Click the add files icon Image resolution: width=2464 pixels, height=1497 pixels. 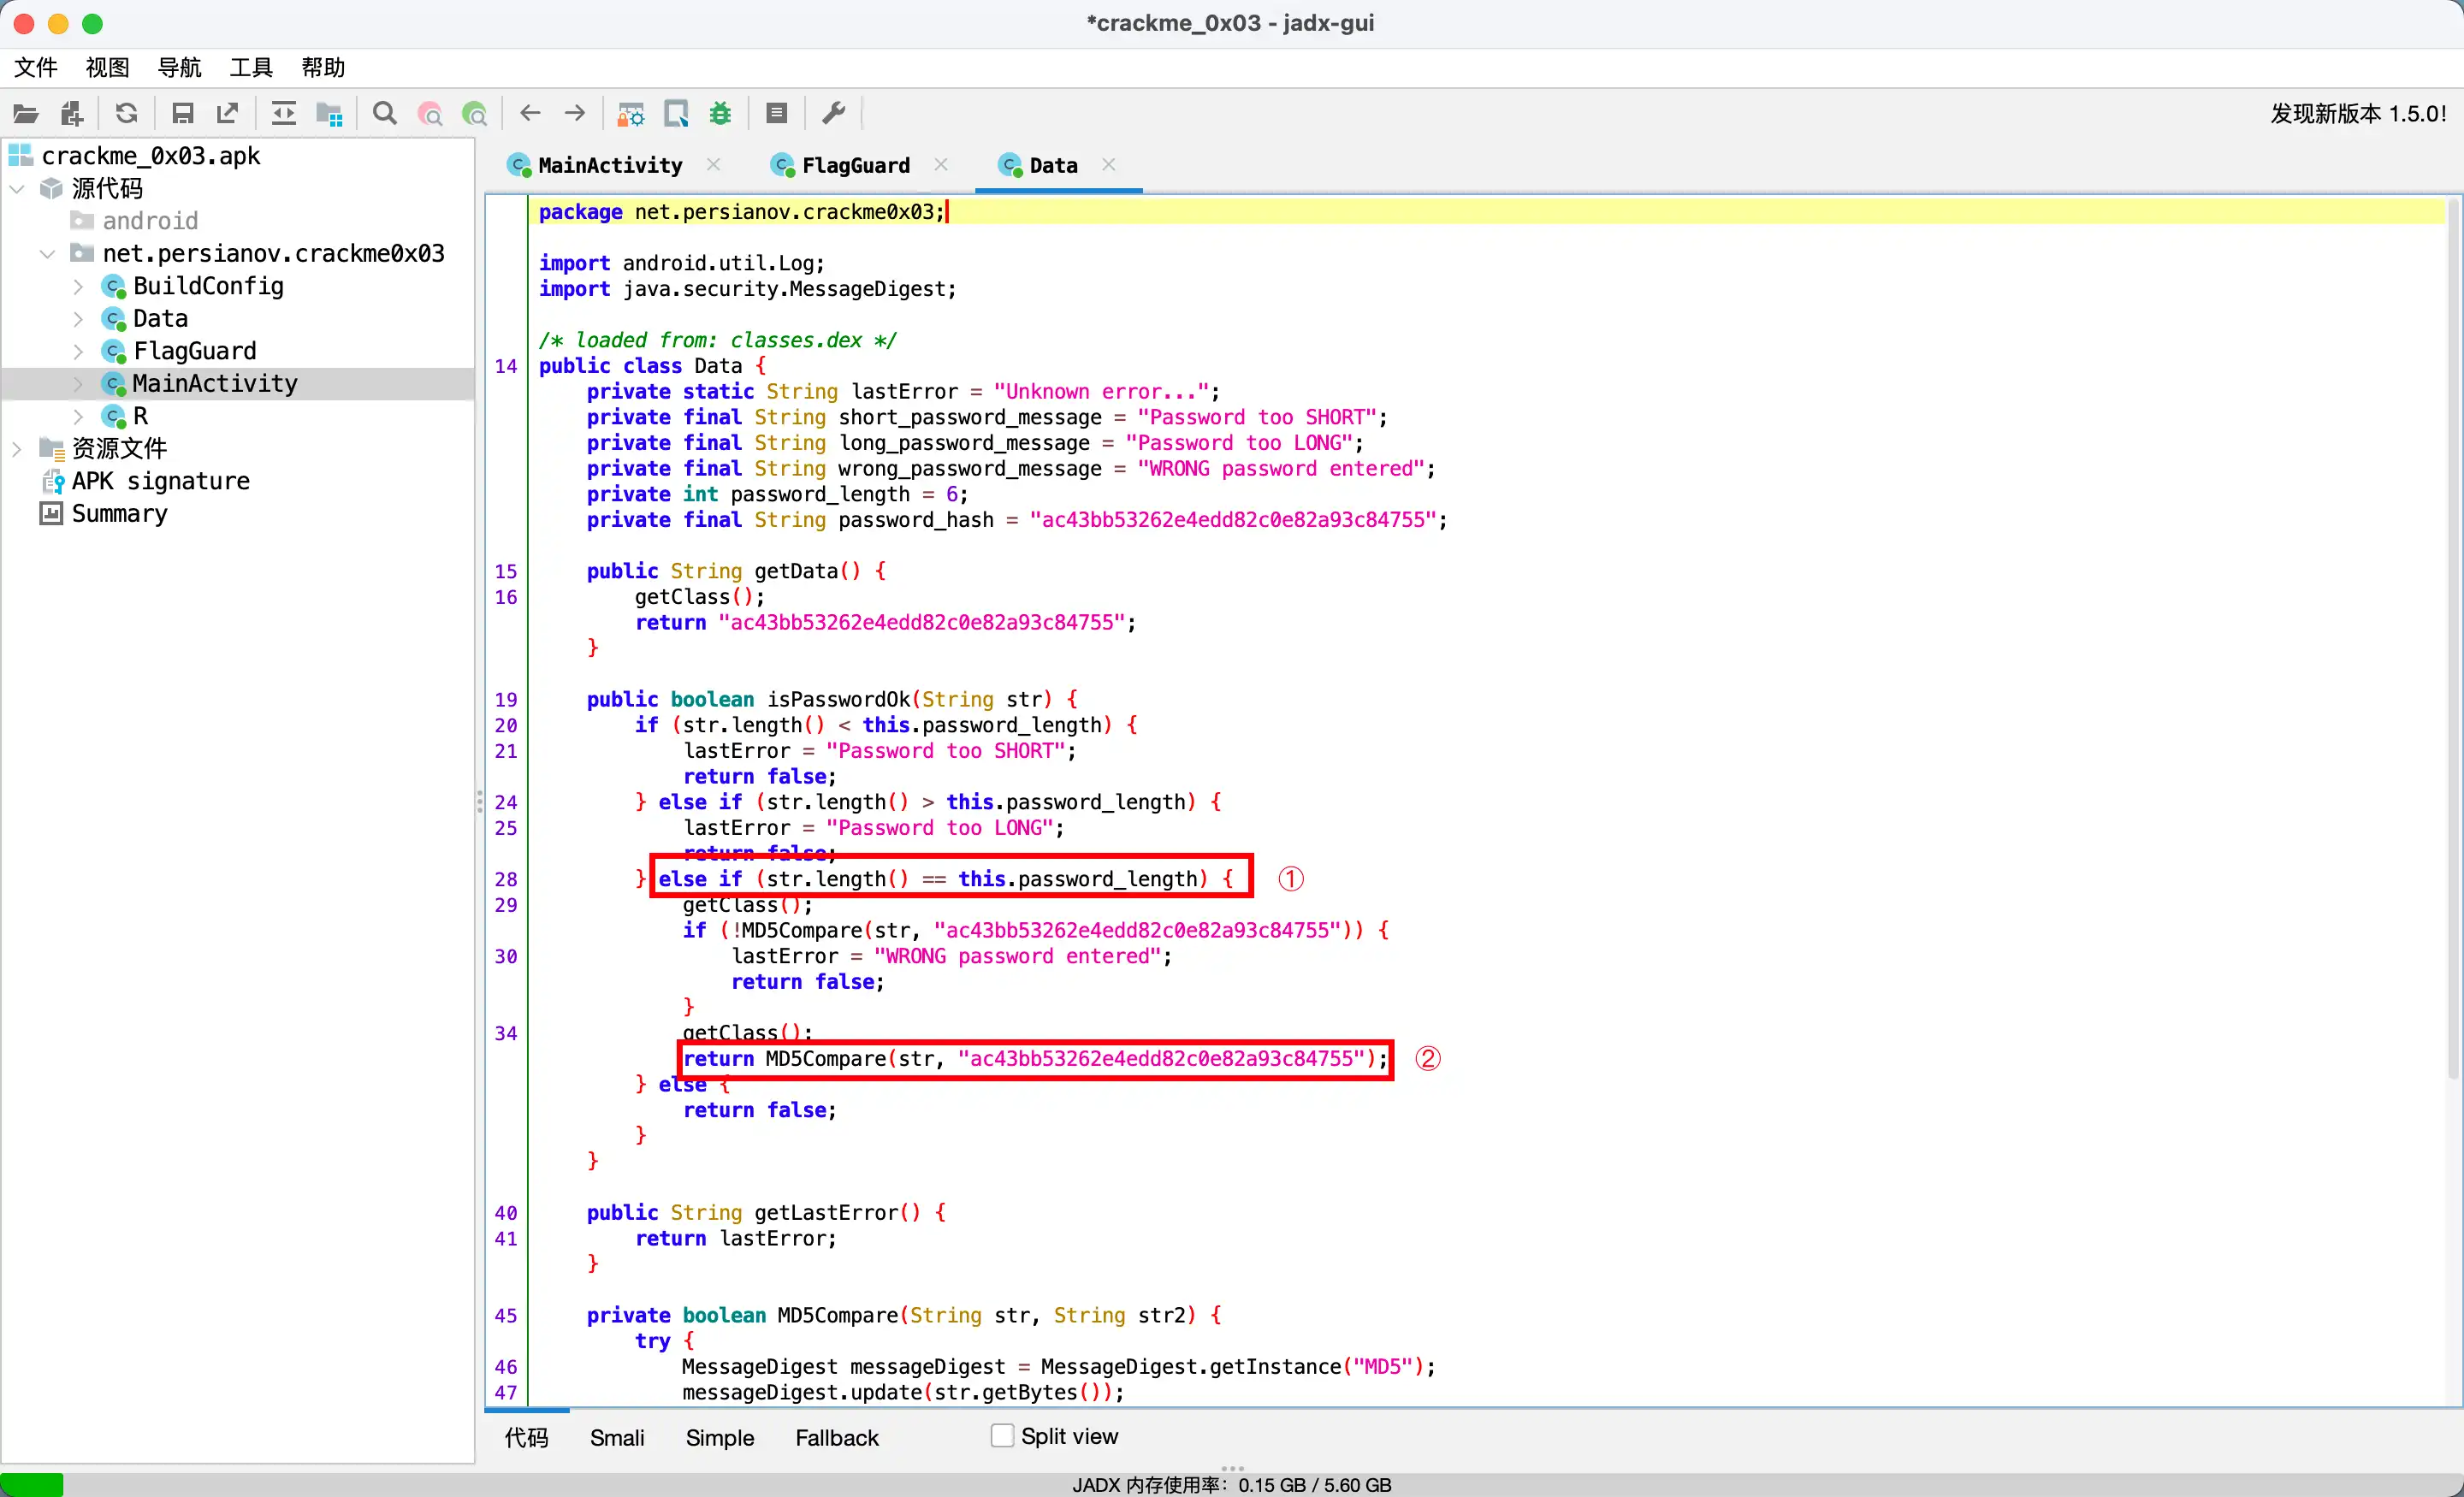(72, 114)
